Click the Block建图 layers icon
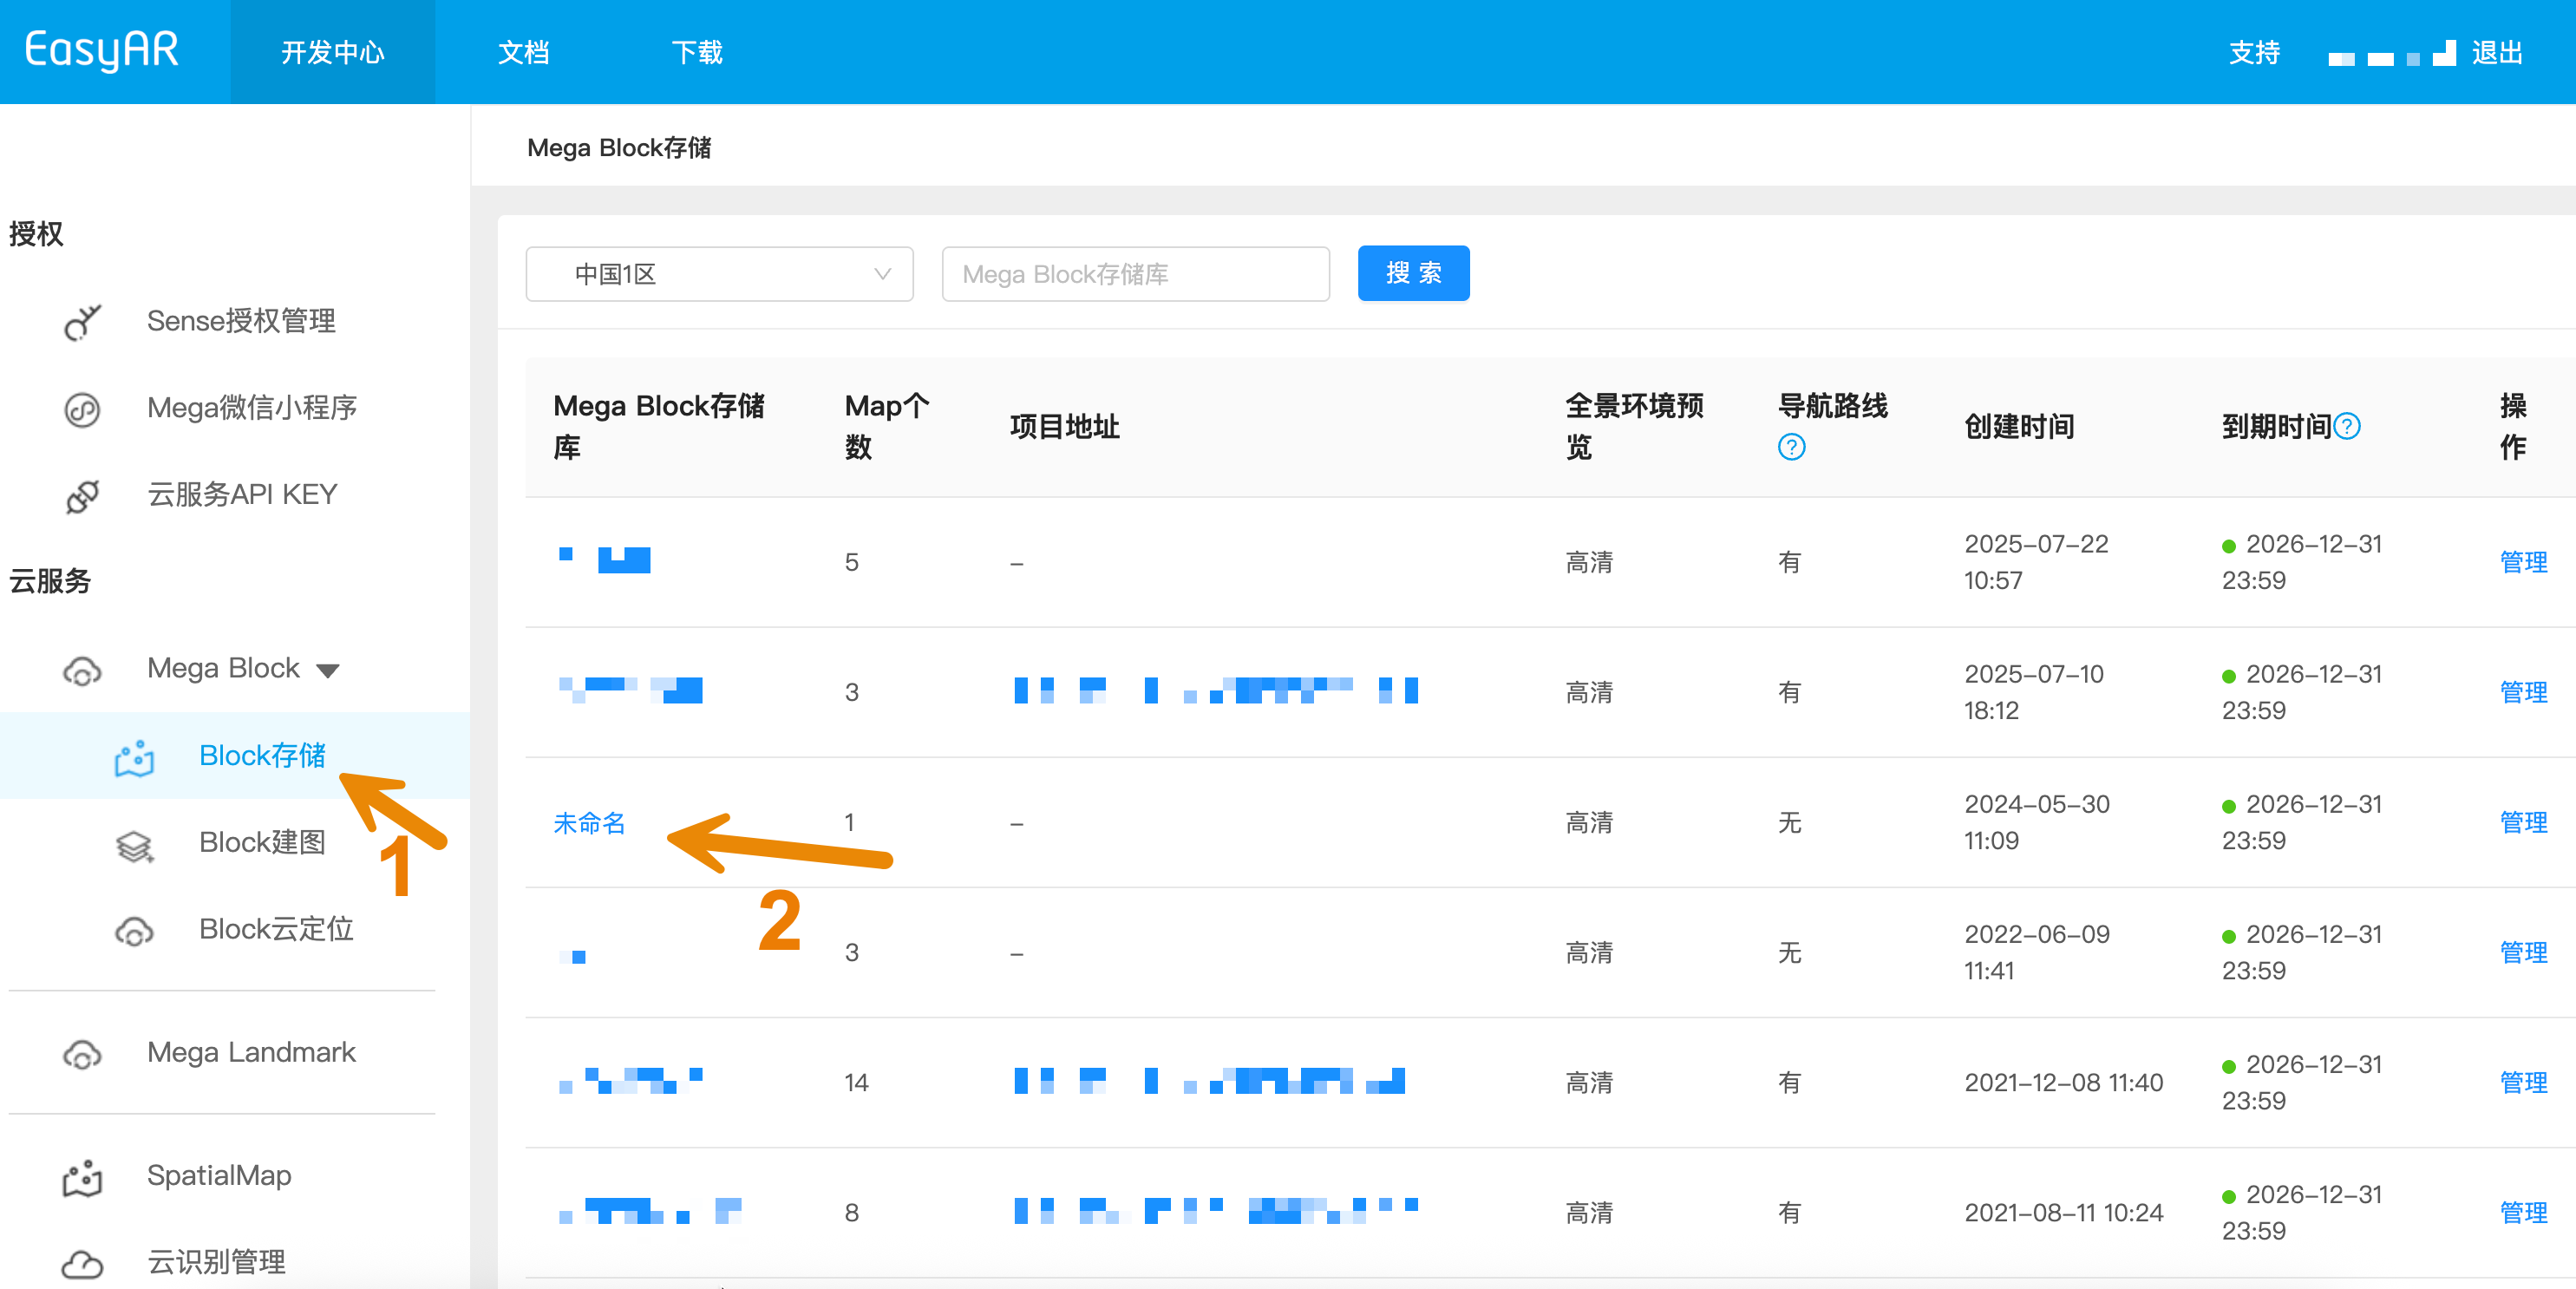Screen dimensions: 2576x1289 point(134,844)
